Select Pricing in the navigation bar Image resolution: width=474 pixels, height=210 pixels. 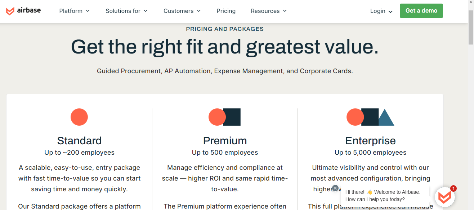point(226,11)
